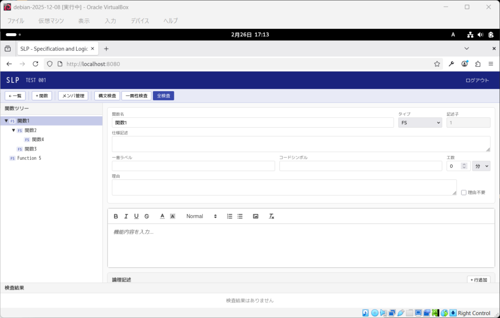Insert a bulleted list
Image resolution: width=500 pixels, height=318 pixels.
coord(240,216)
